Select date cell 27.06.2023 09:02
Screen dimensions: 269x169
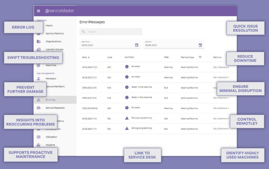click(x=90, y=108)
